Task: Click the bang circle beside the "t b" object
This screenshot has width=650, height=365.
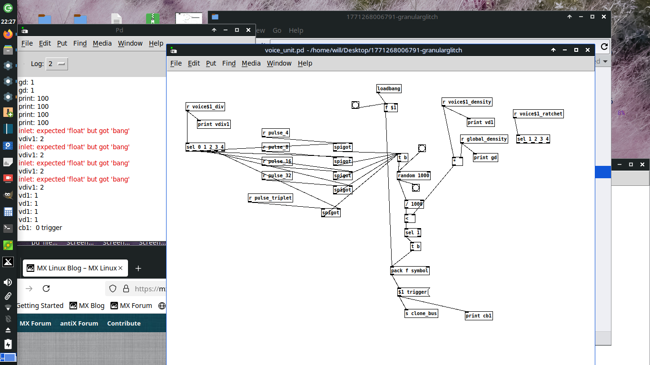Action: [422, 148]
